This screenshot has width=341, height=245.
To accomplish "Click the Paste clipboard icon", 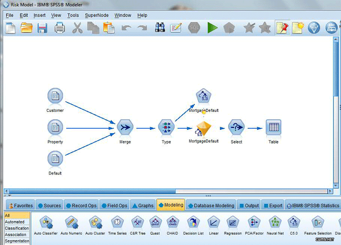I will [x=109, y=28].
